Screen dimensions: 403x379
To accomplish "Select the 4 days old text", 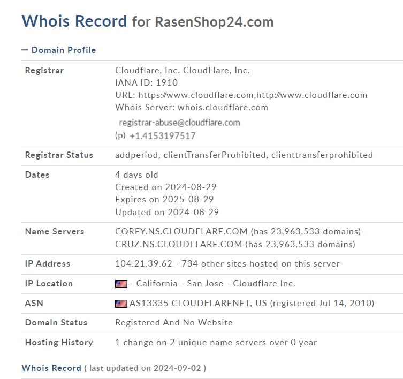I will click(136, 175).
